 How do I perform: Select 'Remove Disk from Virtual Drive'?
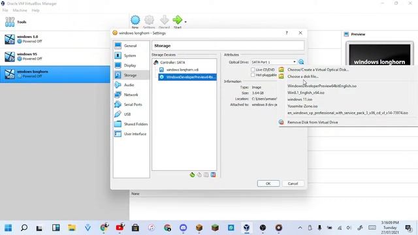[x=312, y=122]
